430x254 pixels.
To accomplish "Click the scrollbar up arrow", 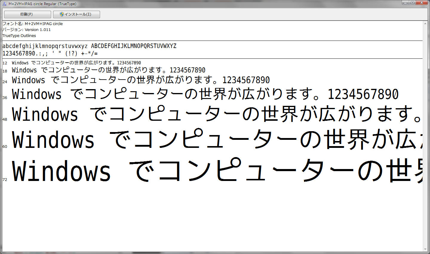I will coord(425,23).
